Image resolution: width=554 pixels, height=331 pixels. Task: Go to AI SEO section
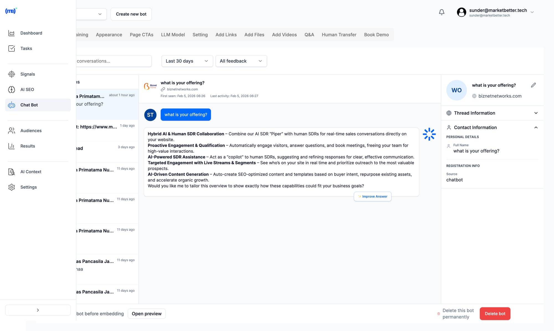click(x=27, y=89)
